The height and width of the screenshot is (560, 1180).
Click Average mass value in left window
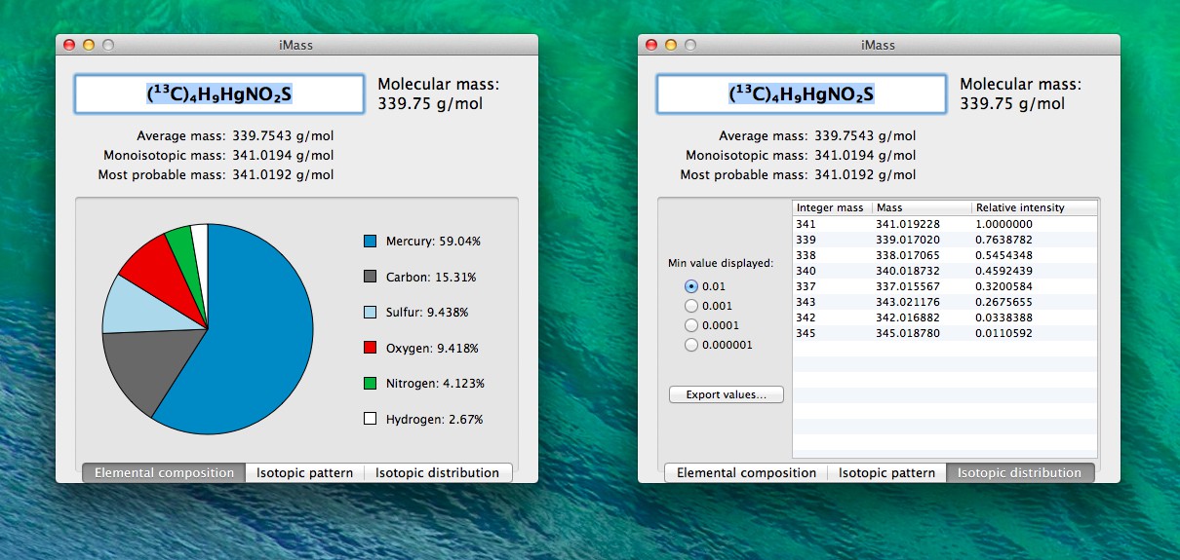click(283, 136)
